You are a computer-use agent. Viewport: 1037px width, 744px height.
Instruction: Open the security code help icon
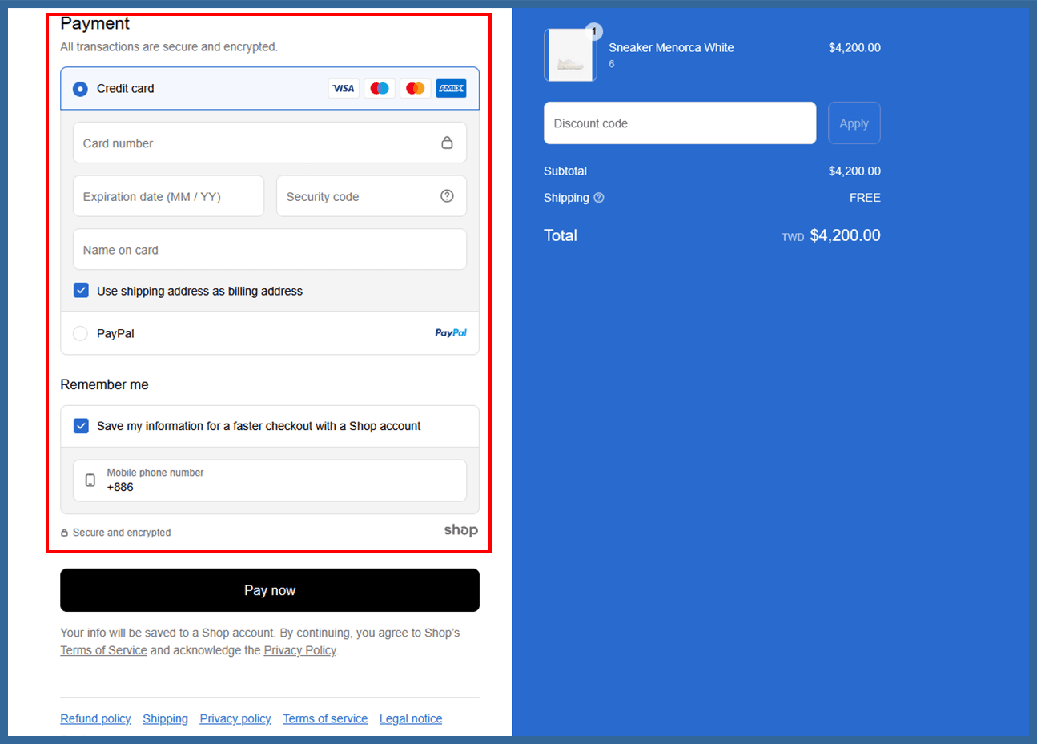click(x=447, y=196)
